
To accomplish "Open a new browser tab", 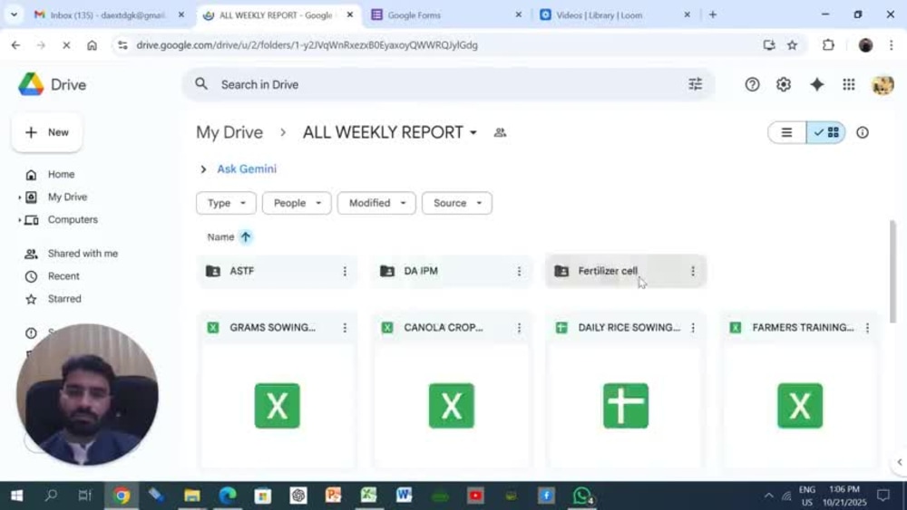I will click(x=713, y=15).
